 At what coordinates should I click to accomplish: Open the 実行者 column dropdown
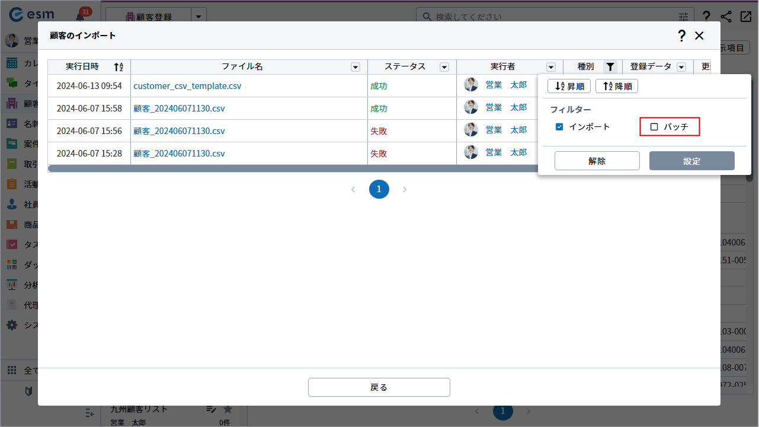pos(551,67)
